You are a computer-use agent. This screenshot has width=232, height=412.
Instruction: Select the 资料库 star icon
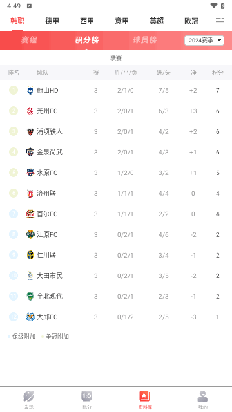point(144,397)
